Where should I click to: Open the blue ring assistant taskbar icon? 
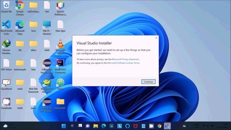coord(127,126)
